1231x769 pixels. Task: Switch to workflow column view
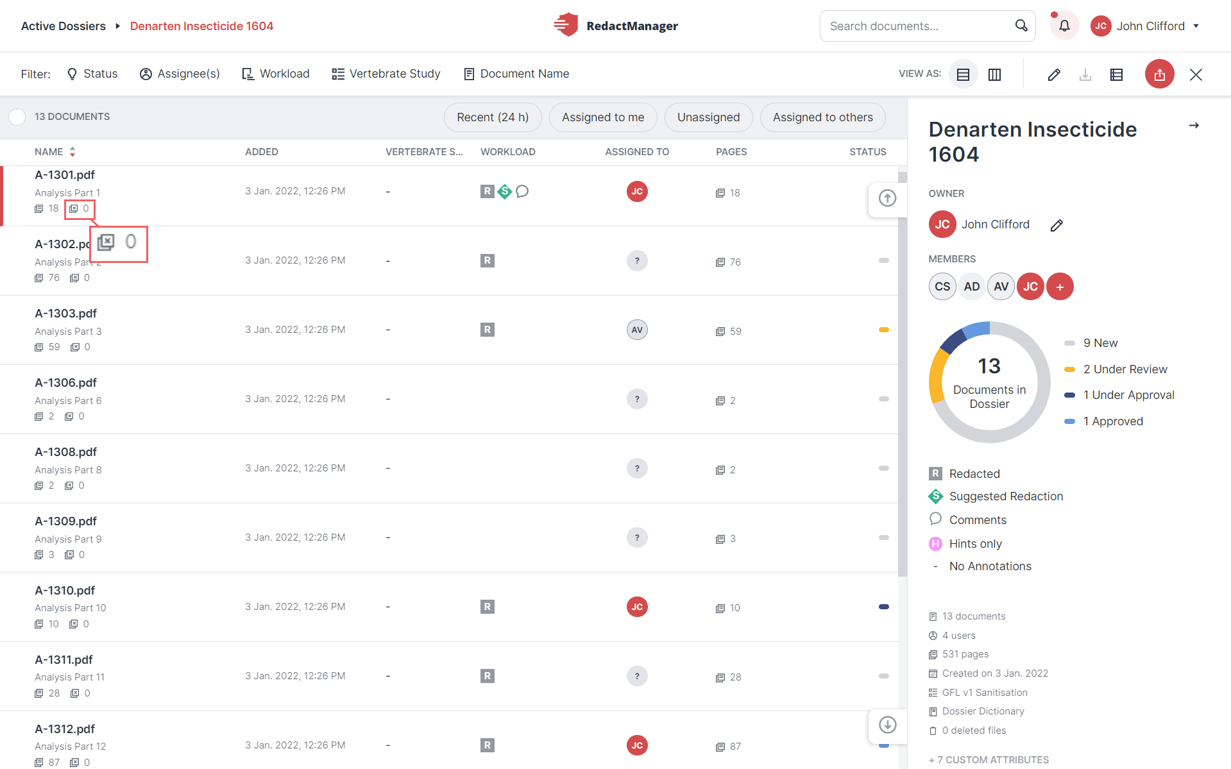[x=994, y=74]
